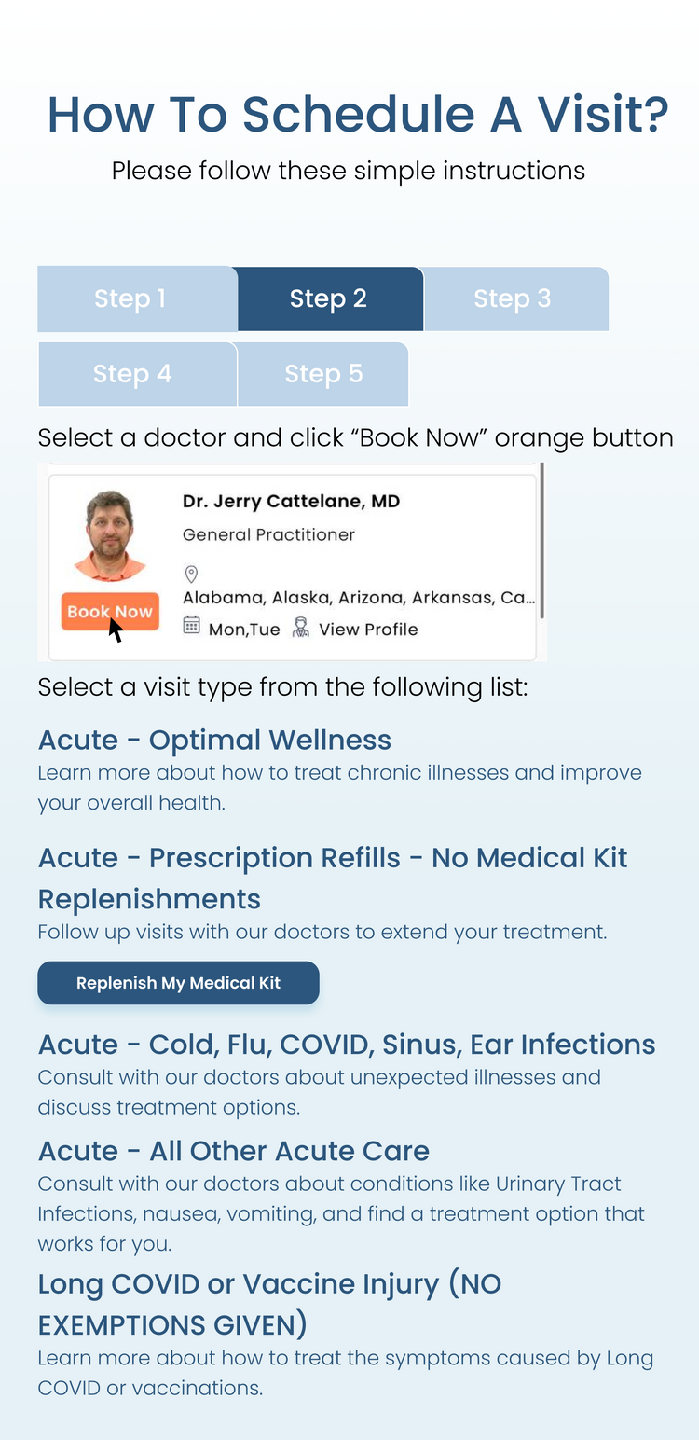Image resolution: width=699 pixels, height=1440 pixels.
Task: Click the location pin icon
Action: 191,574
